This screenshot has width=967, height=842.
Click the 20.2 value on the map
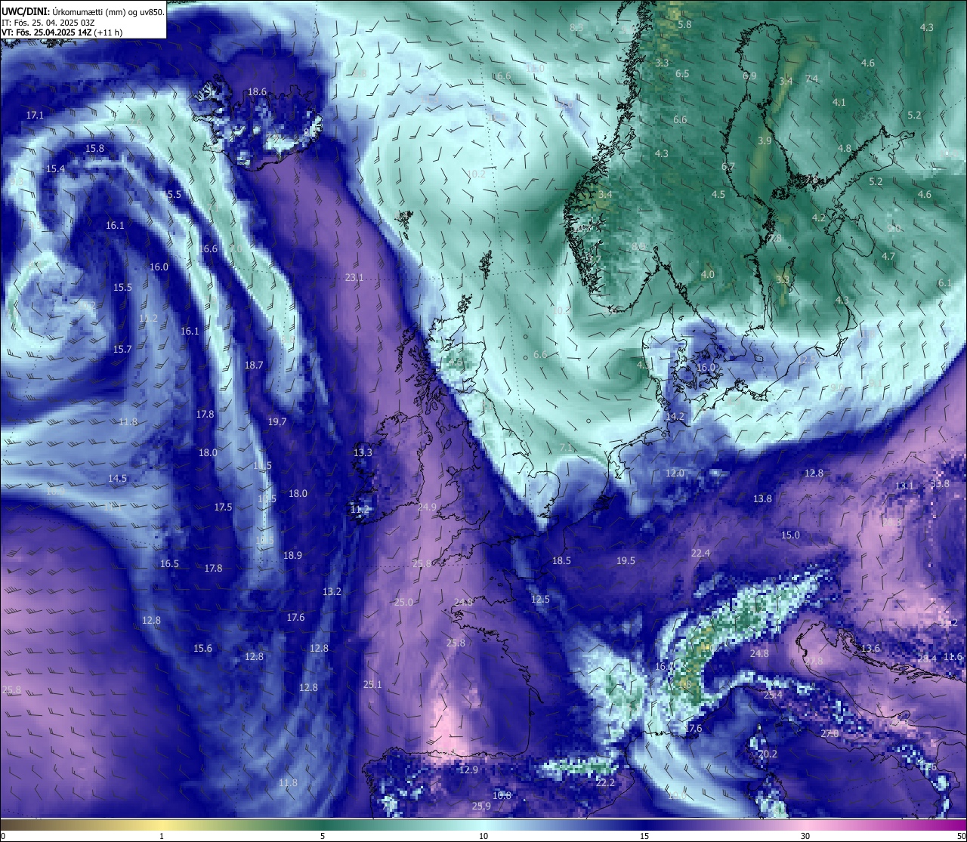[x=768, y=754]
